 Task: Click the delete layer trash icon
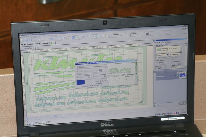(179, 103)
